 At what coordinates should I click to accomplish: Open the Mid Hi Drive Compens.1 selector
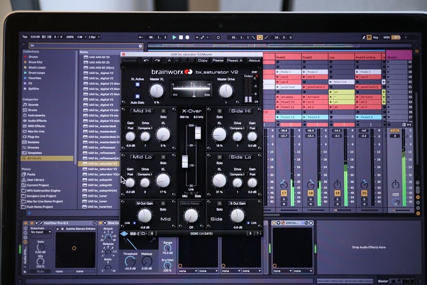pyautogui.click(x=145, y=128)
